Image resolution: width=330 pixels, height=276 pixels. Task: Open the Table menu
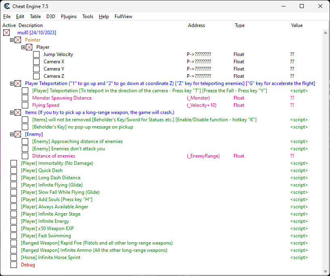pos(35,17)
